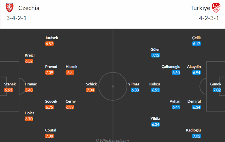Click the Yilmaz player label

coord(134,84)
